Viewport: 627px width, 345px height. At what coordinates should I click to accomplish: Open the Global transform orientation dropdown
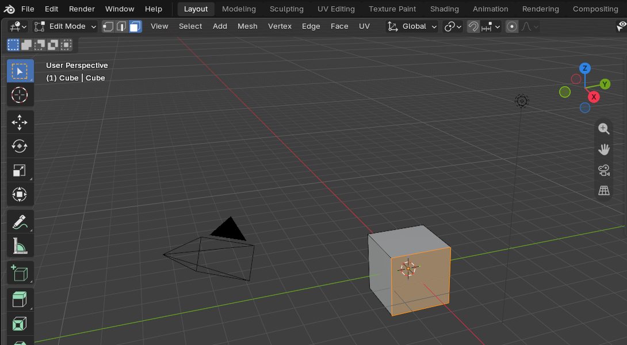pyautogui.click(x=412, y=26)
